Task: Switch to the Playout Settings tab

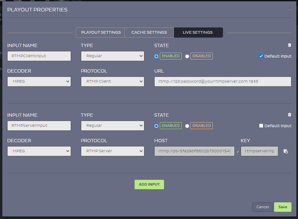Action: point(101,32)
